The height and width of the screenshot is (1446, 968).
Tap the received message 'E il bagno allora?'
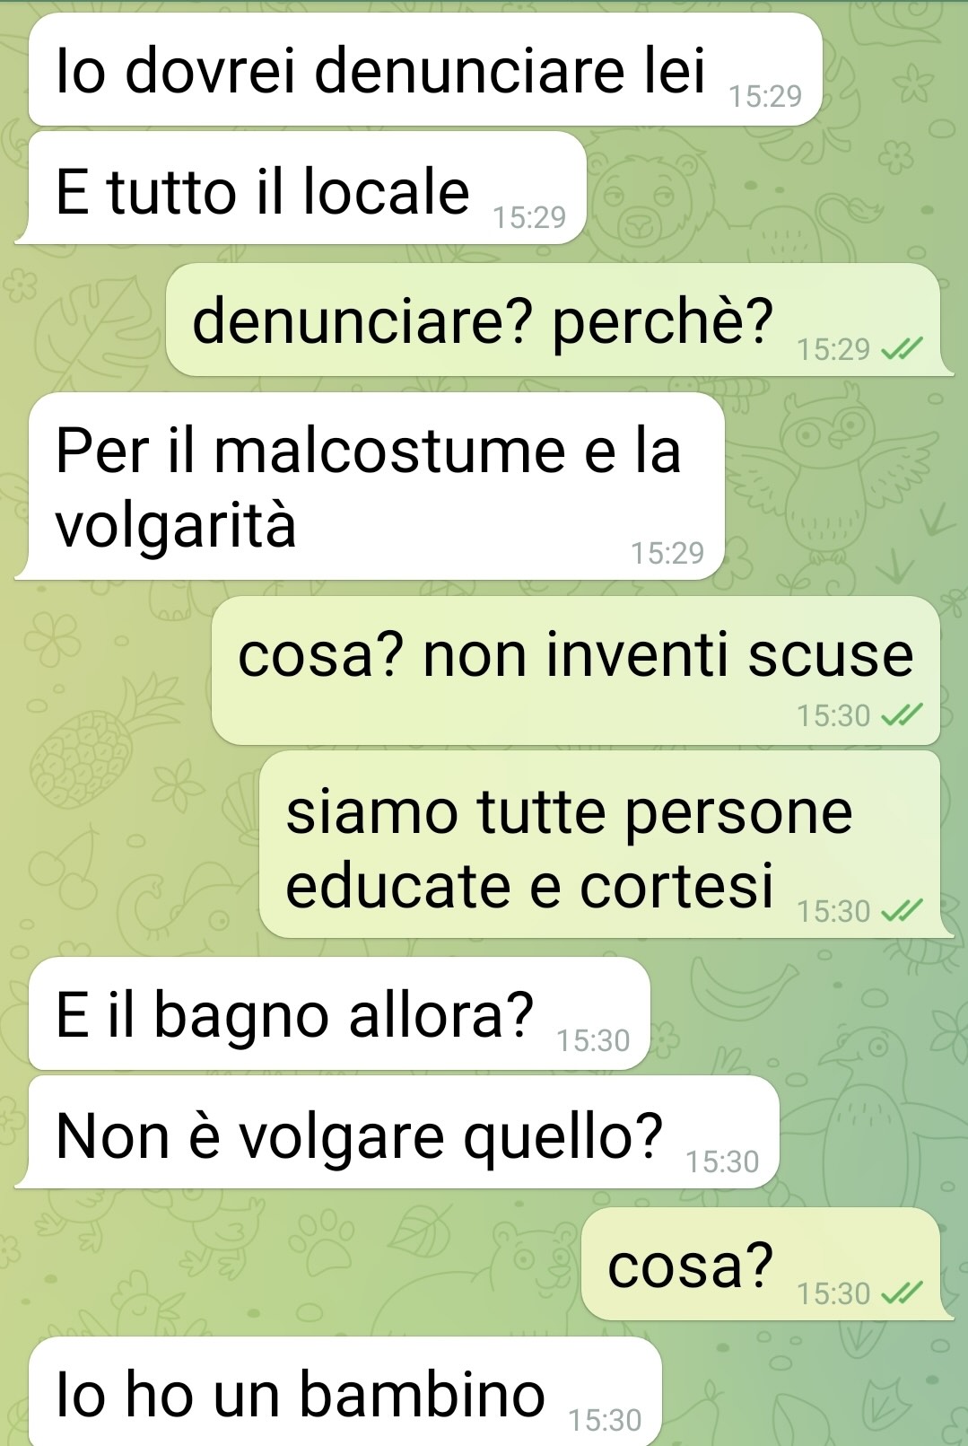tap(339, 1013)
